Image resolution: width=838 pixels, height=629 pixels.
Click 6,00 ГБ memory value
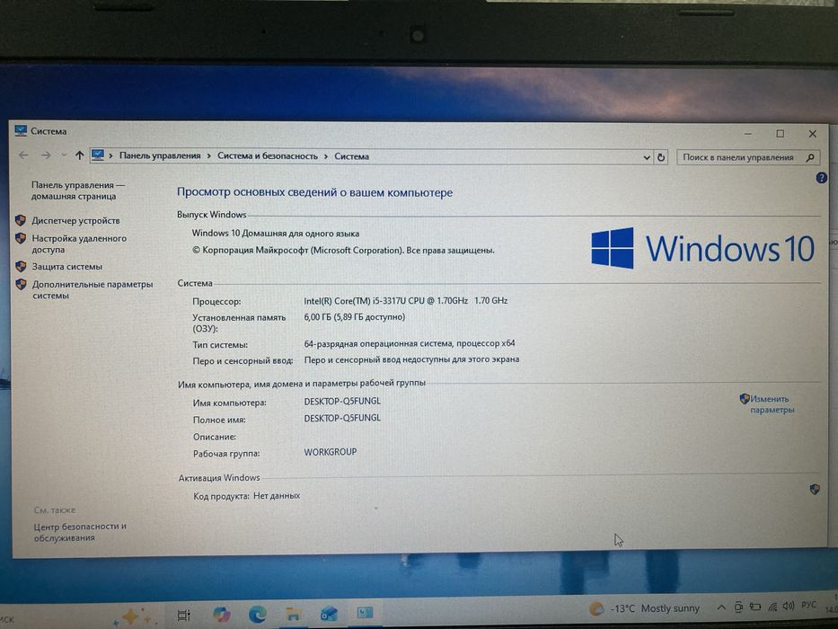coord(355,317)
